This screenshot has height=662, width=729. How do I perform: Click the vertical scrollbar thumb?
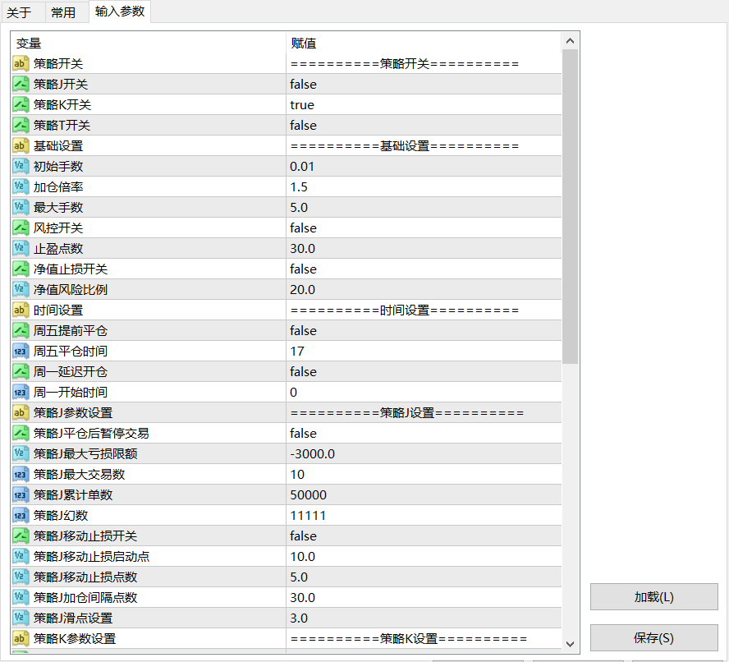pyautogui.click(x=571, y=205)
